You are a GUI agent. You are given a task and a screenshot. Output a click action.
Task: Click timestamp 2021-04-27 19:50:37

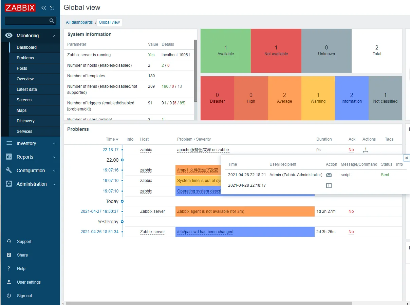99,211
